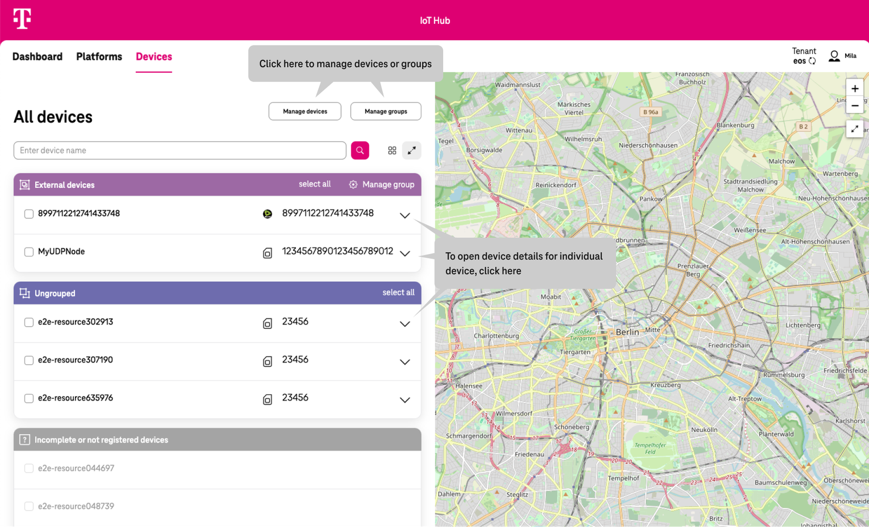Click the Manage groups button
Viewport: 869px width, 527px height.
(x=386, y=111)
